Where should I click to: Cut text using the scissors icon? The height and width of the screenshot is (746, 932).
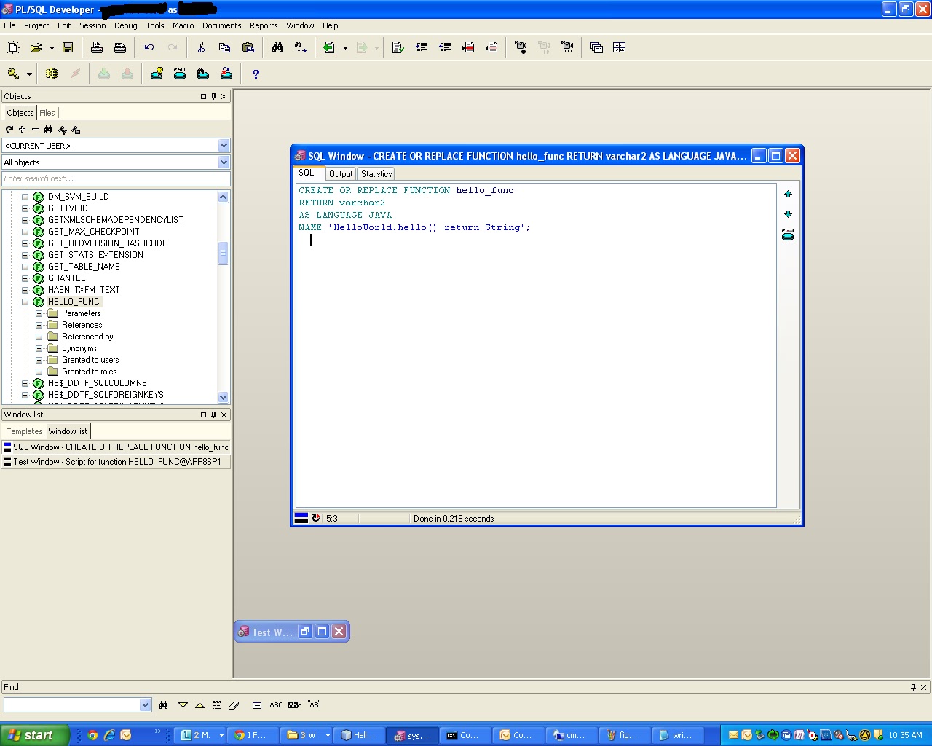pos(201,47)
